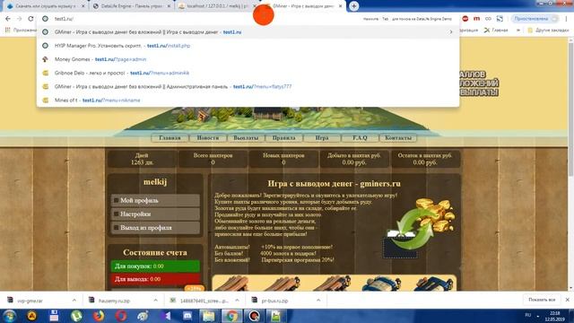Open the screen recorder taskbar icon
Screen dimensions: 574x323
click(x=254, y=316)
